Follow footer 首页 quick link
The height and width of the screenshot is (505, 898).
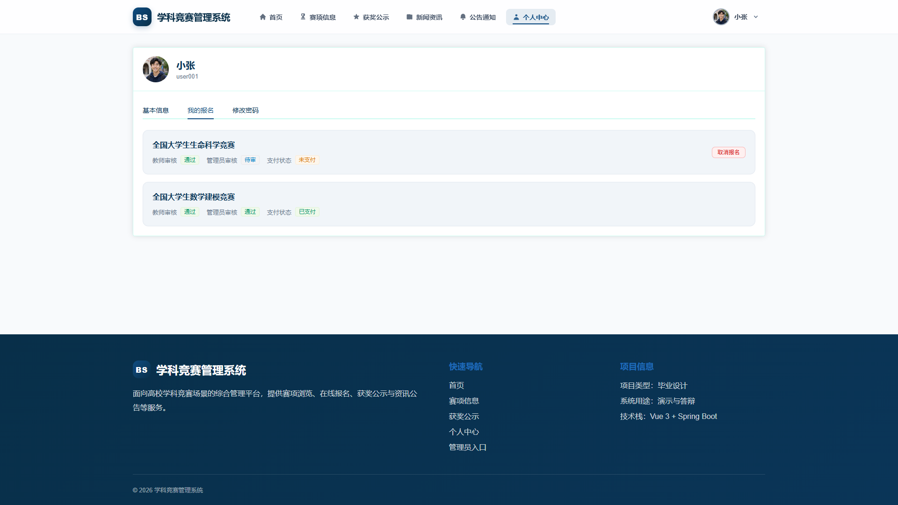(x=456, y=385)
